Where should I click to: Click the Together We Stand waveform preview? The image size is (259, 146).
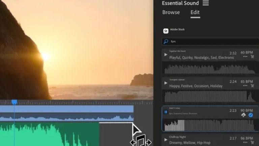tap(210, 69)
